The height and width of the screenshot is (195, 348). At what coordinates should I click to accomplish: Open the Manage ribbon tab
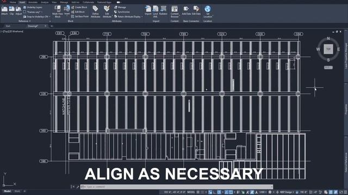point(64,2)
